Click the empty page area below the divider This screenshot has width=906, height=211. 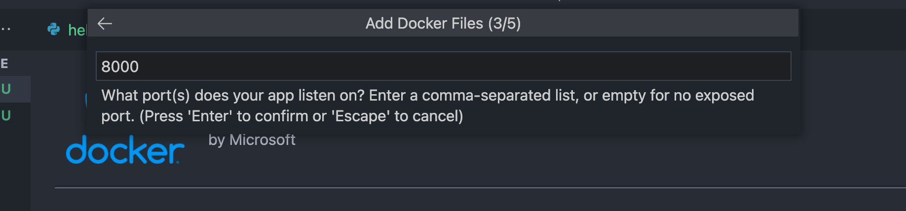click(x=444, y=200)
